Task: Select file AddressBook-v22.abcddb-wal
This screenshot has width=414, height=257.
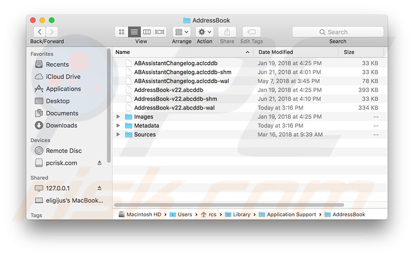Action: [x=175, y=108]
